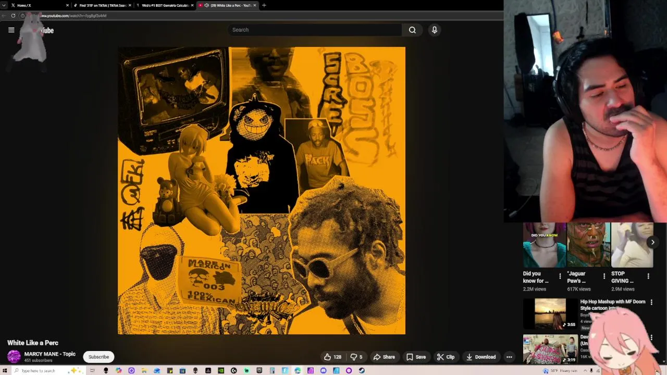This screenshot has height=375, width=667.
Task: Open the MARCY MANE - Topic channel link
Action: click(50, 354)
